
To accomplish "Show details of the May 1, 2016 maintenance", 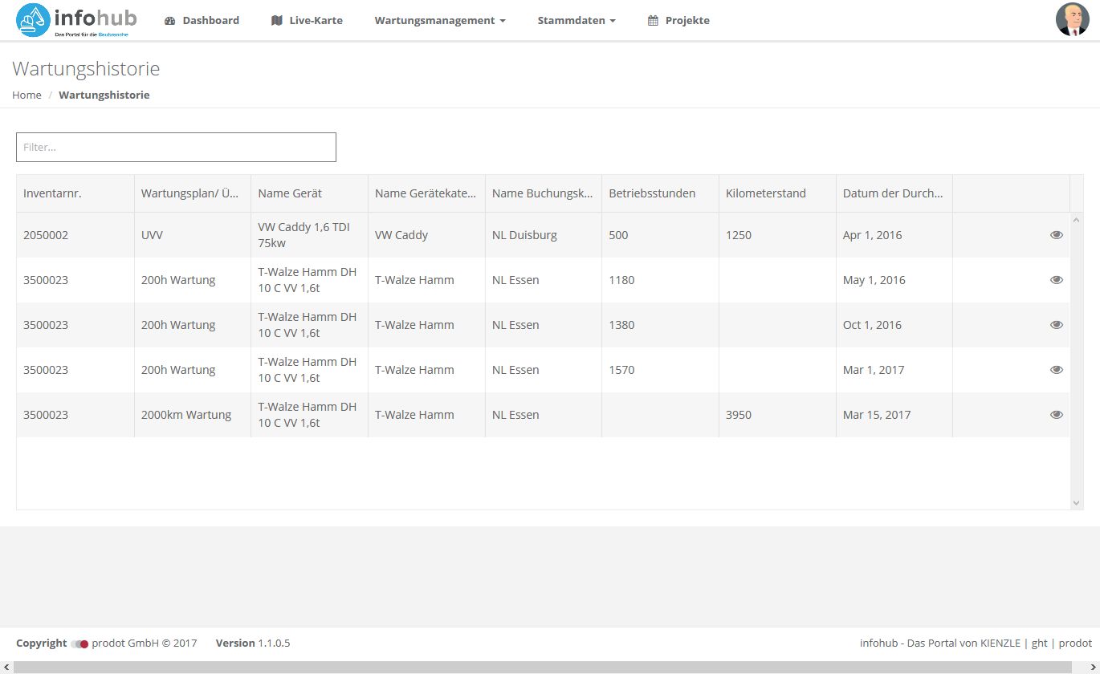I will point(1056,280).
